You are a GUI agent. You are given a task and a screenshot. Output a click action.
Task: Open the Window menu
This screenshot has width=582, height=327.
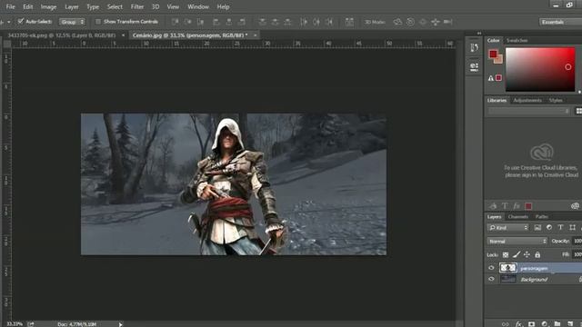pos(198,6)
